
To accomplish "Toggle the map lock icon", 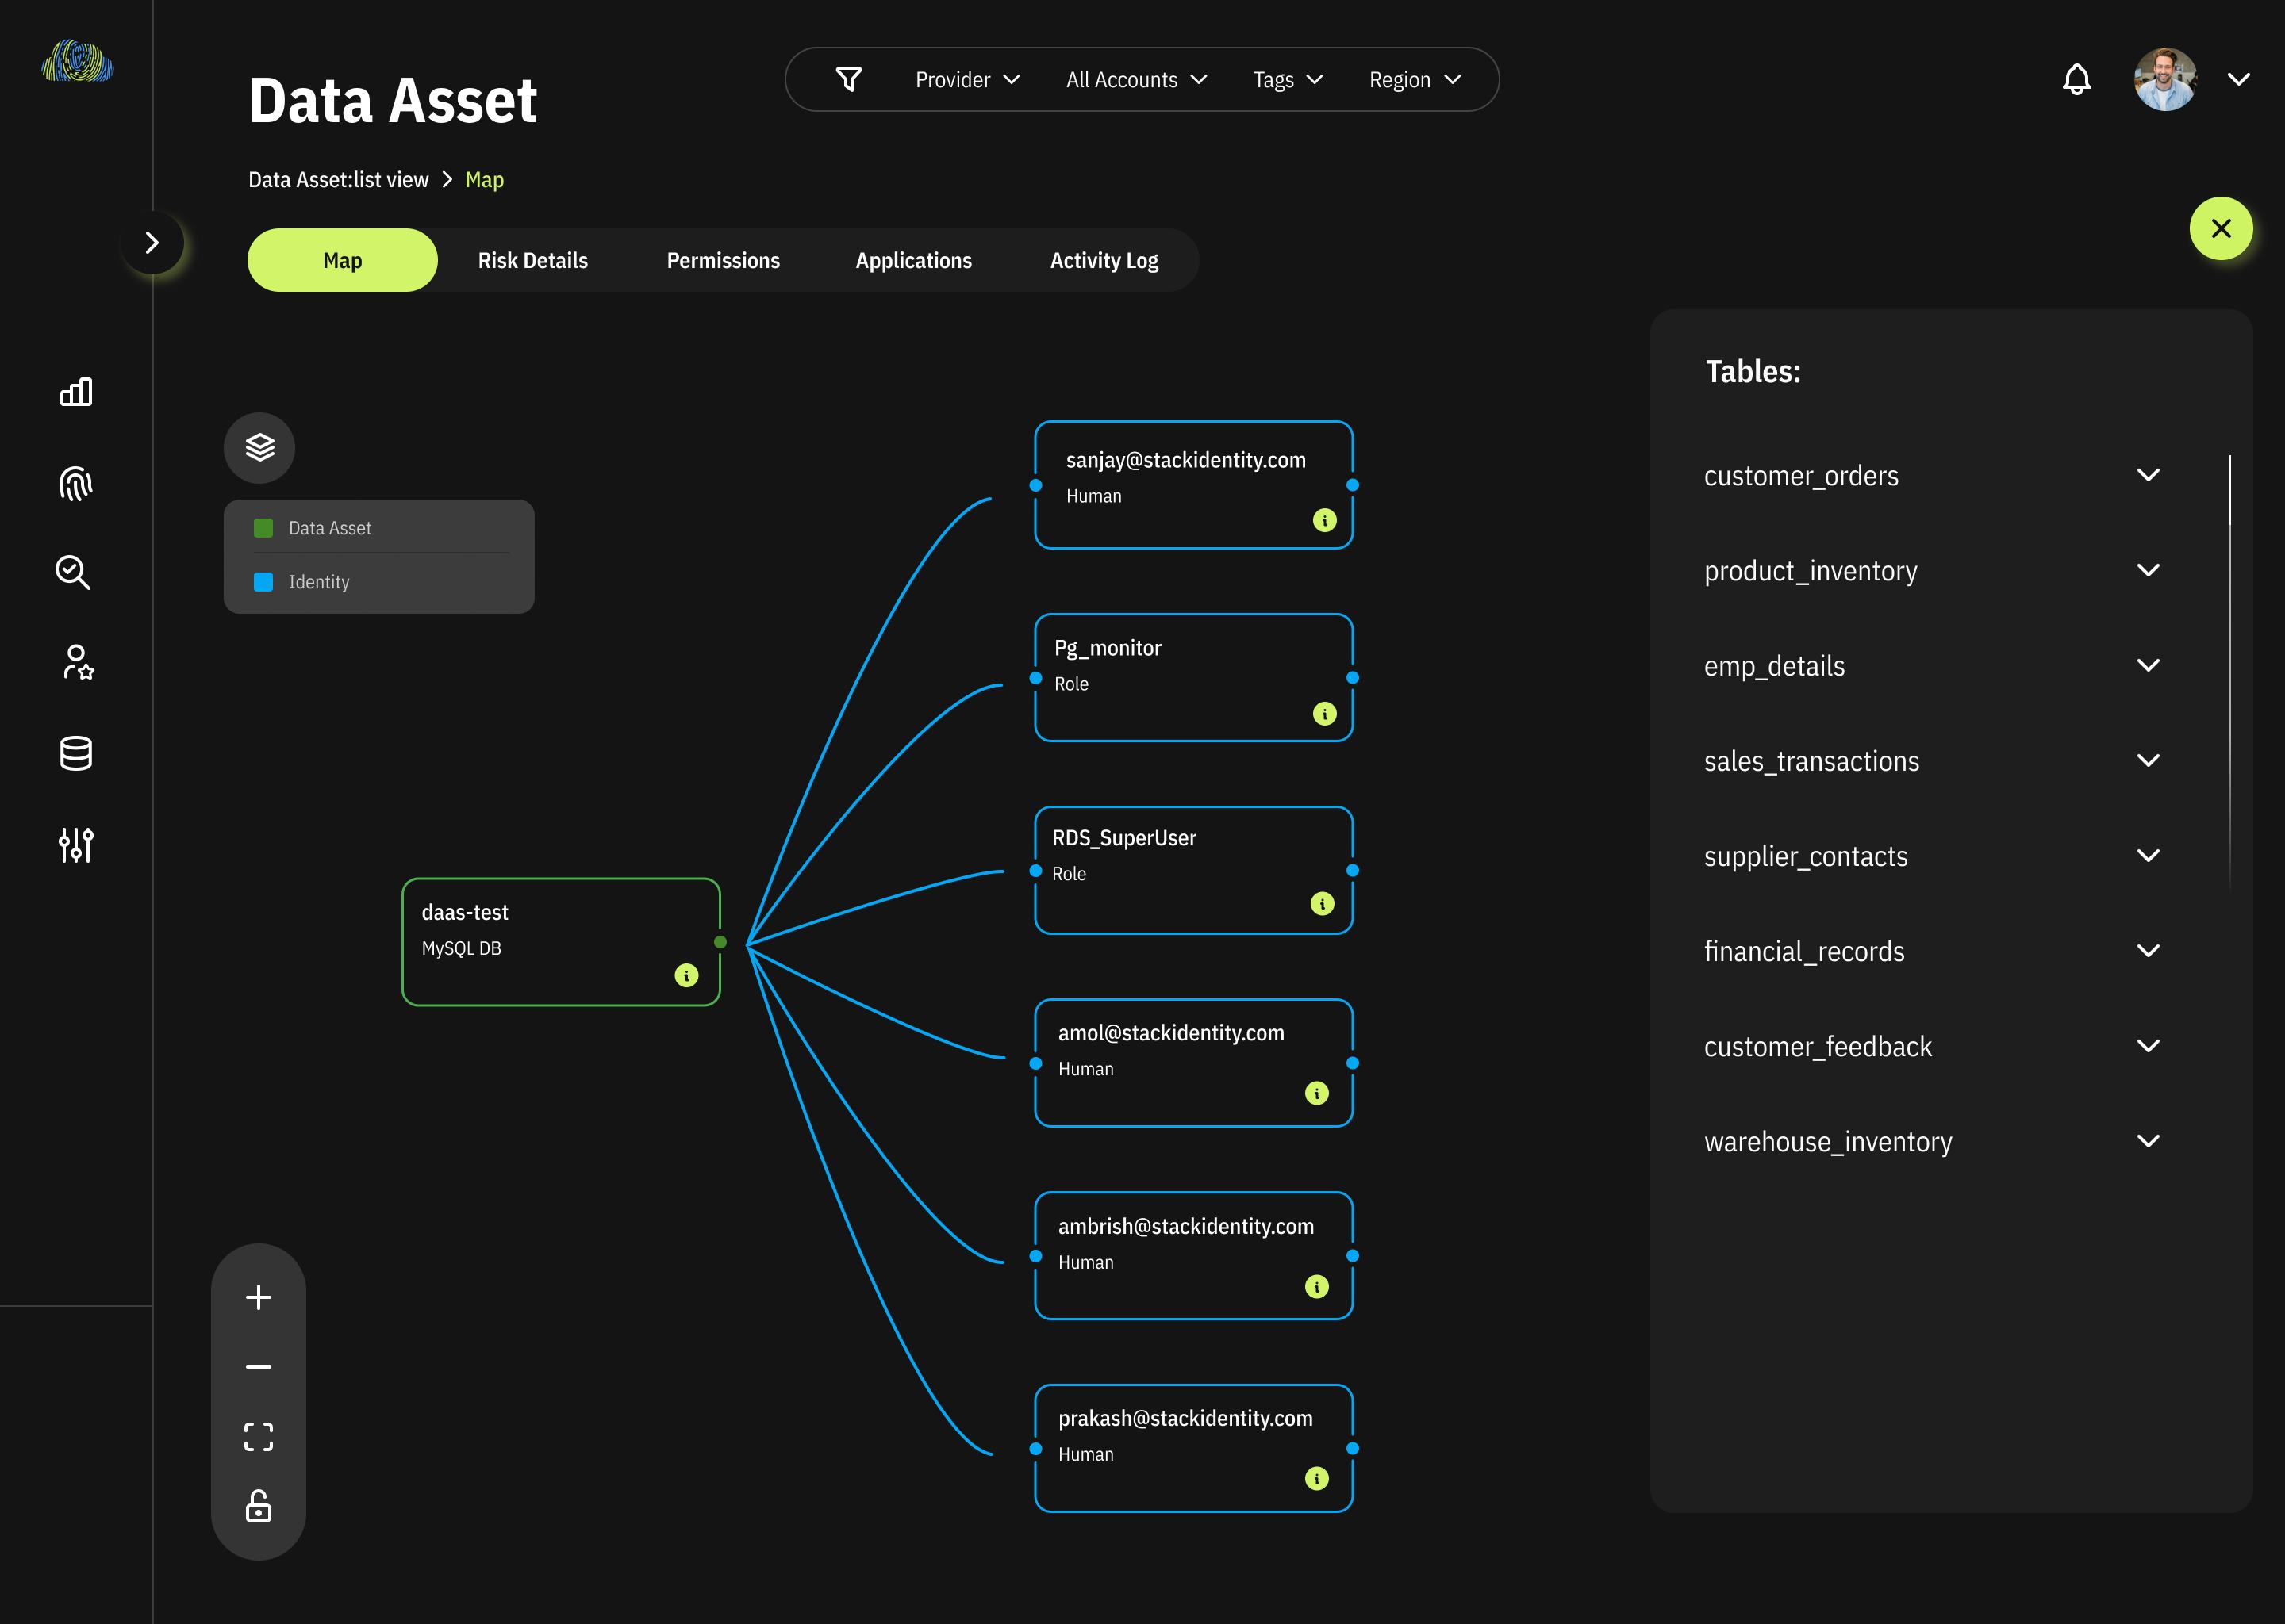I will 258,1506.
